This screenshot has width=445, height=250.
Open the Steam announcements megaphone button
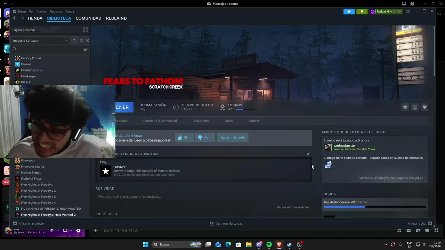[x=349, y=11]
